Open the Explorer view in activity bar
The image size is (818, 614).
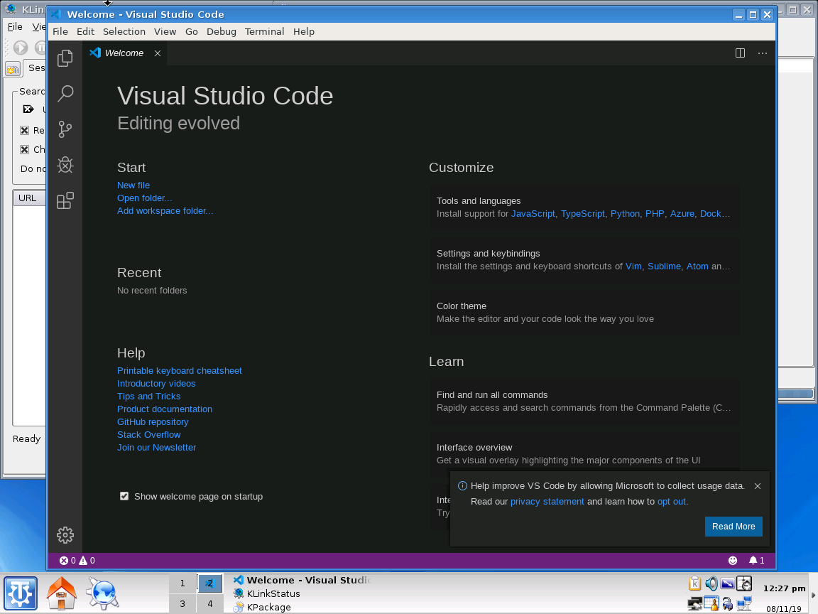(65, 58)
